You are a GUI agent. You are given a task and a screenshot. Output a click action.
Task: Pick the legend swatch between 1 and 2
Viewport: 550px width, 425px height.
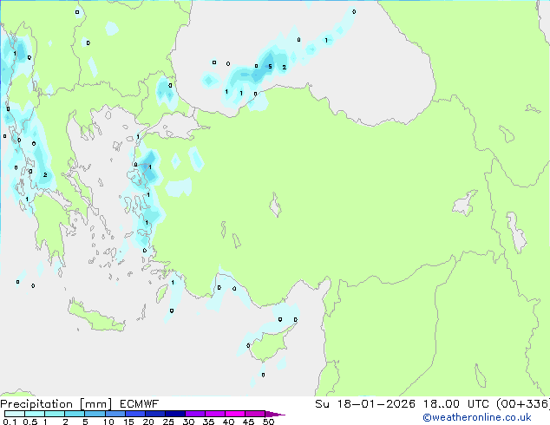[55, 414]
